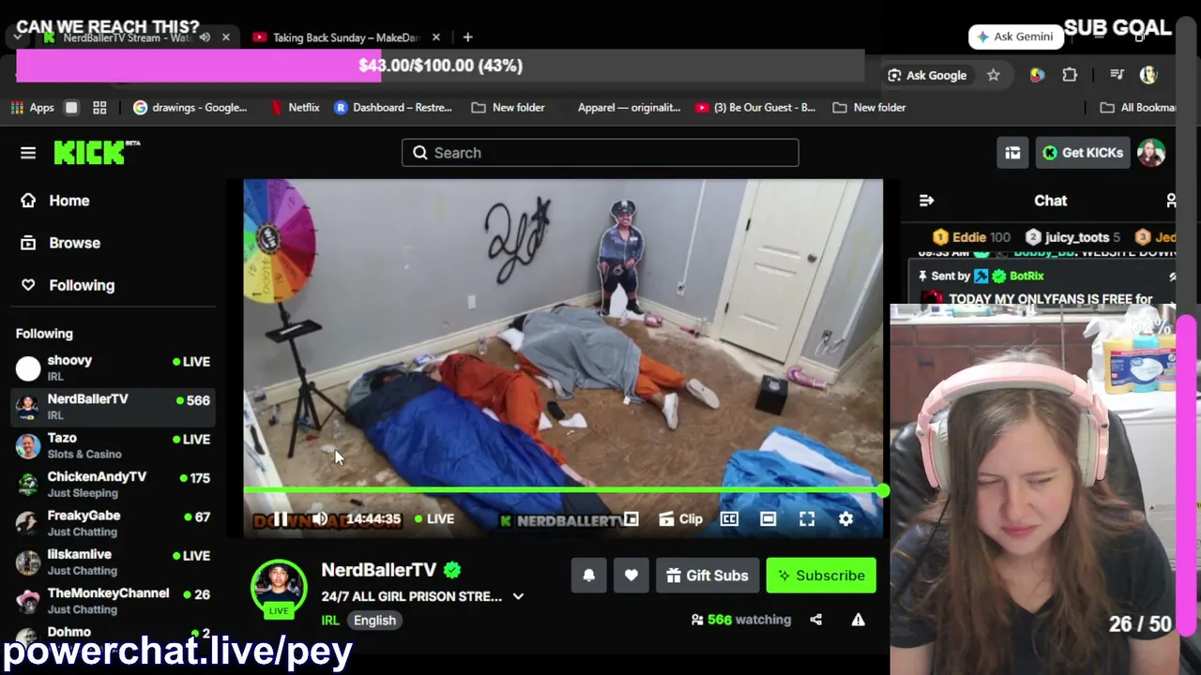Click the Ask Google lens button
The height and width of the screenshot is (675, 1201).
(927, 75)
